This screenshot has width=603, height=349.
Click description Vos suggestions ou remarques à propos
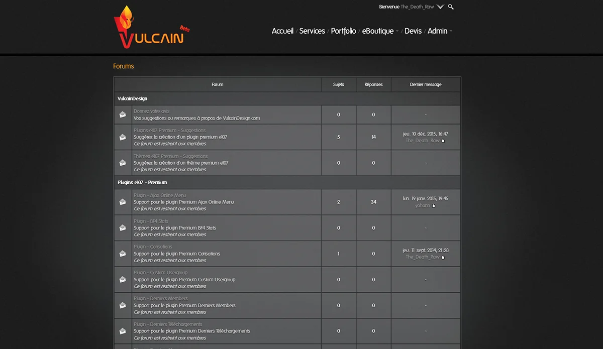(x=197, y=118)
